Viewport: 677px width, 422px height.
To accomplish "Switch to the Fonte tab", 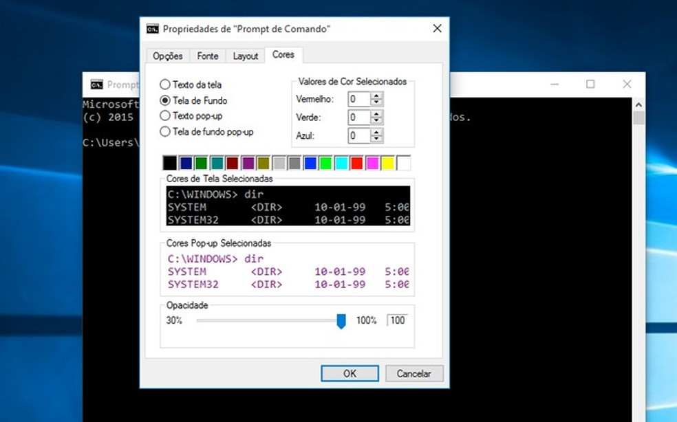I will [207, 56].
